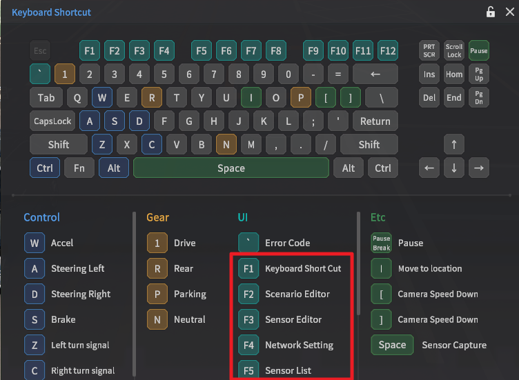This screenshot has height=380, width=519.
Task: Click the scrollbar beside the UI list
Action: (x=358, y=262)
